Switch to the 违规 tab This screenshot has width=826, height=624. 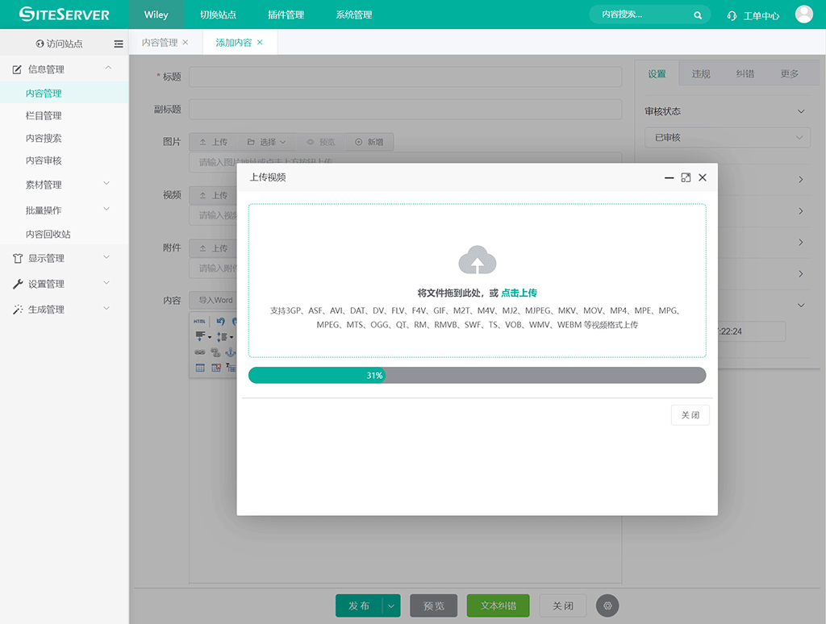click(701, 74)
